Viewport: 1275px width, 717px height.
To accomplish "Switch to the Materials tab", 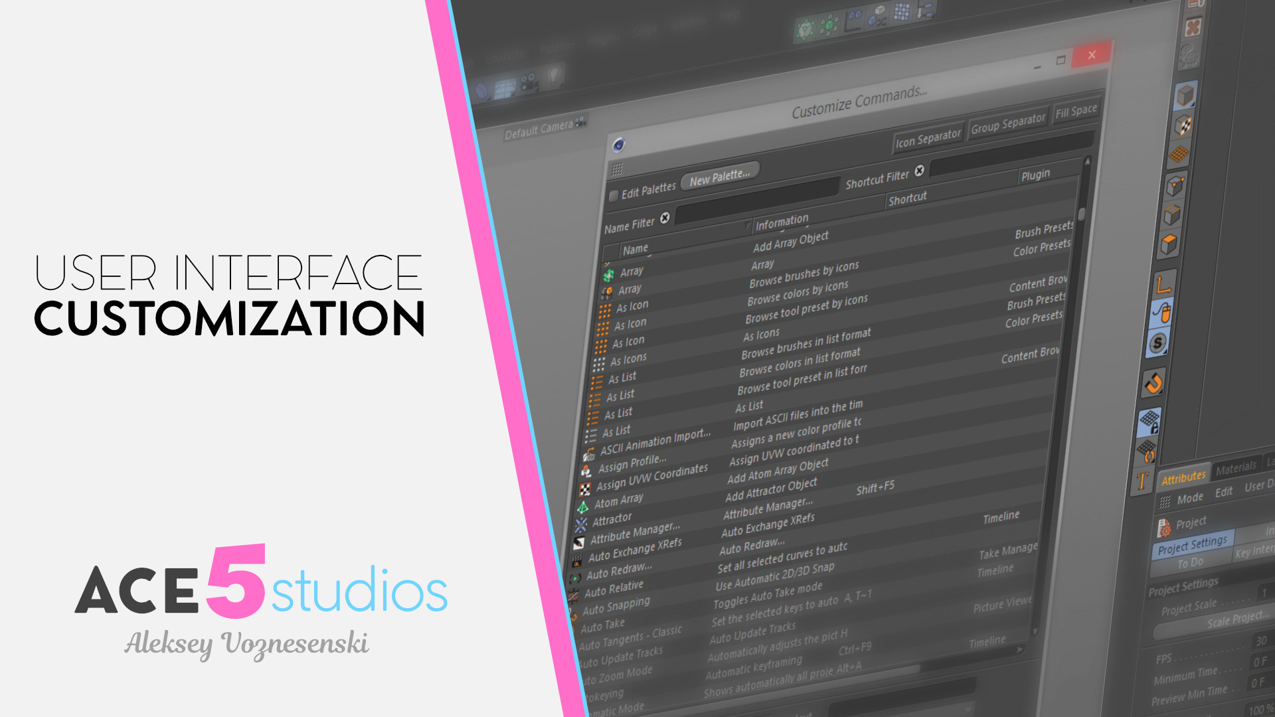I will click(x=1236, y=469).
